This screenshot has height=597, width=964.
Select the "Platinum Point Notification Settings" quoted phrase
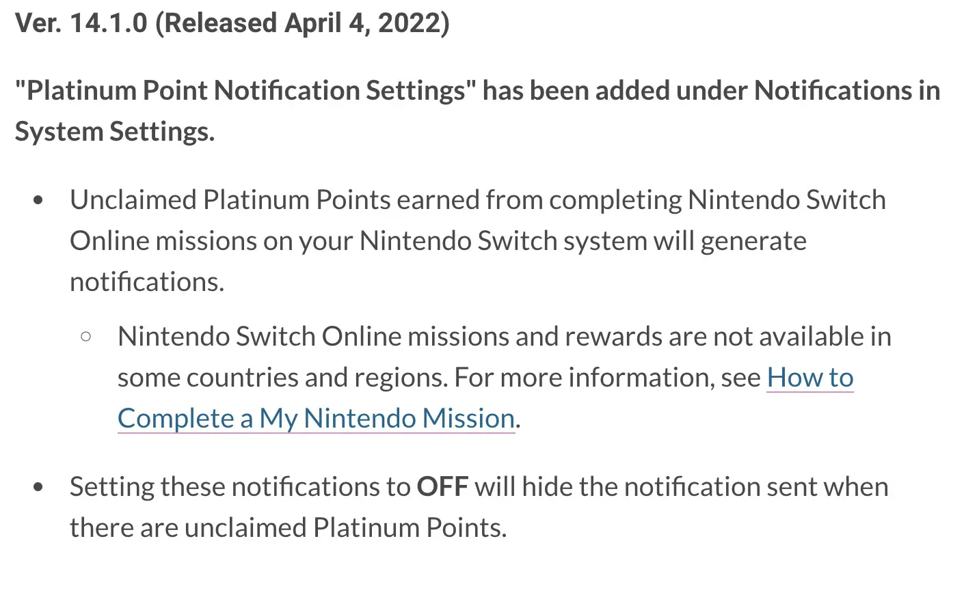point(246,91)
